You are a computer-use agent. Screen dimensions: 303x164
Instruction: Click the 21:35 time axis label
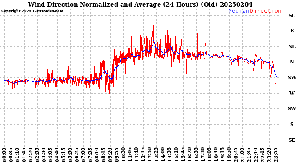[249, 155]
